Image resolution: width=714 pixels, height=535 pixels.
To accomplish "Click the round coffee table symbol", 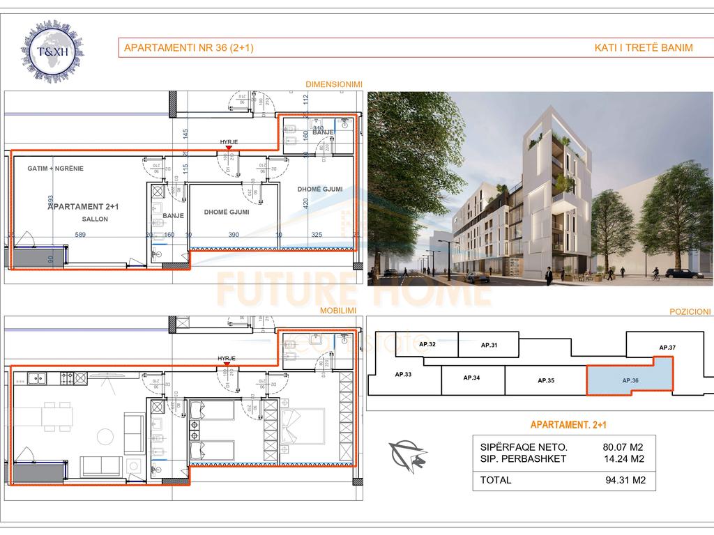I will pyautogui.click(x=105, y=436).
